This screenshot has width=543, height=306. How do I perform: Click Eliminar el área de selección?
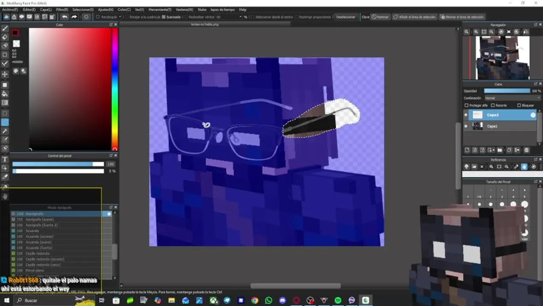pyautogui.click(x=462, y=17)
